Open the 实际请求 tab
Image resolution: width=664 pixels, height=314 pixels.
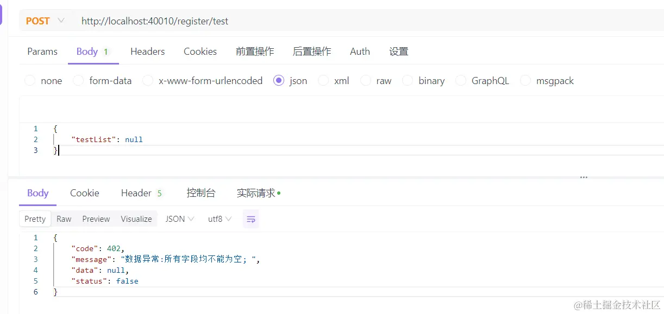pos(259,193)
